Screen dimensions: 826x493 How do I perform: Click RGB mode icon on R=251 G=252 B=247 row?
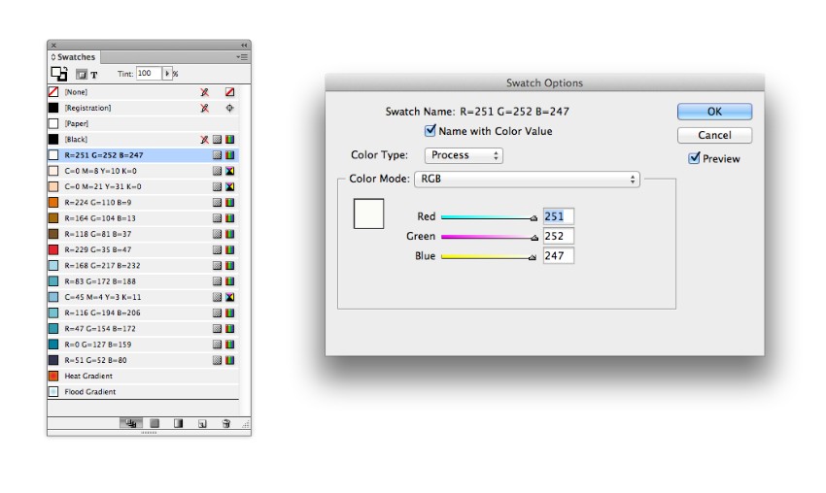tap(229, 155)
